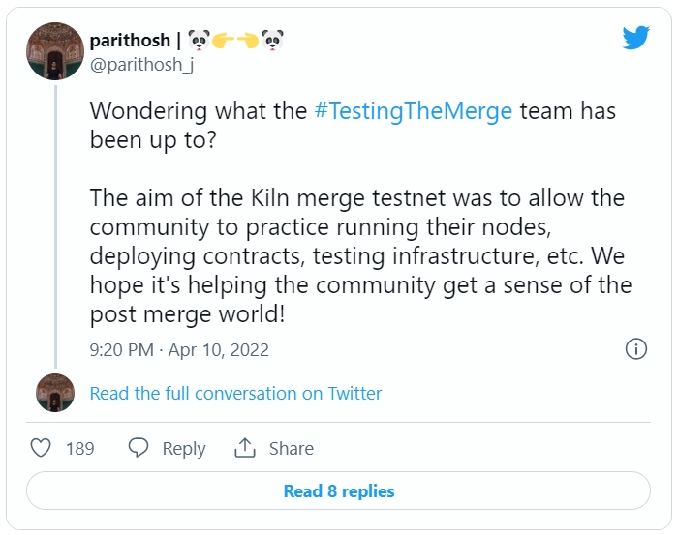Click the Twitter bird logo
The image size is (678, 535).
click(x=635, y=38)
